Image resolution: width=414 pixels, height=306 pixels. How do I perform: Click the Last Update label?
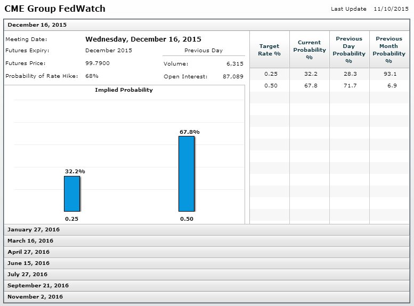click(348, 9)
